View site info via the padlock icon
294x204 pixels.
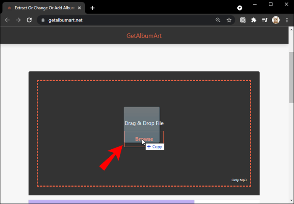pos(43,20)
